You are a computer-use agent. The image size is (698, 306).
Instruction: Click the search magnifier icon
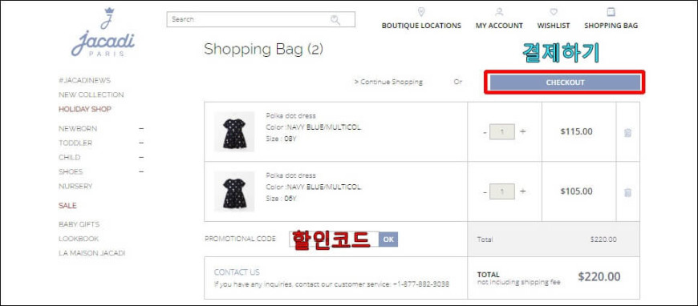[335, 19]
